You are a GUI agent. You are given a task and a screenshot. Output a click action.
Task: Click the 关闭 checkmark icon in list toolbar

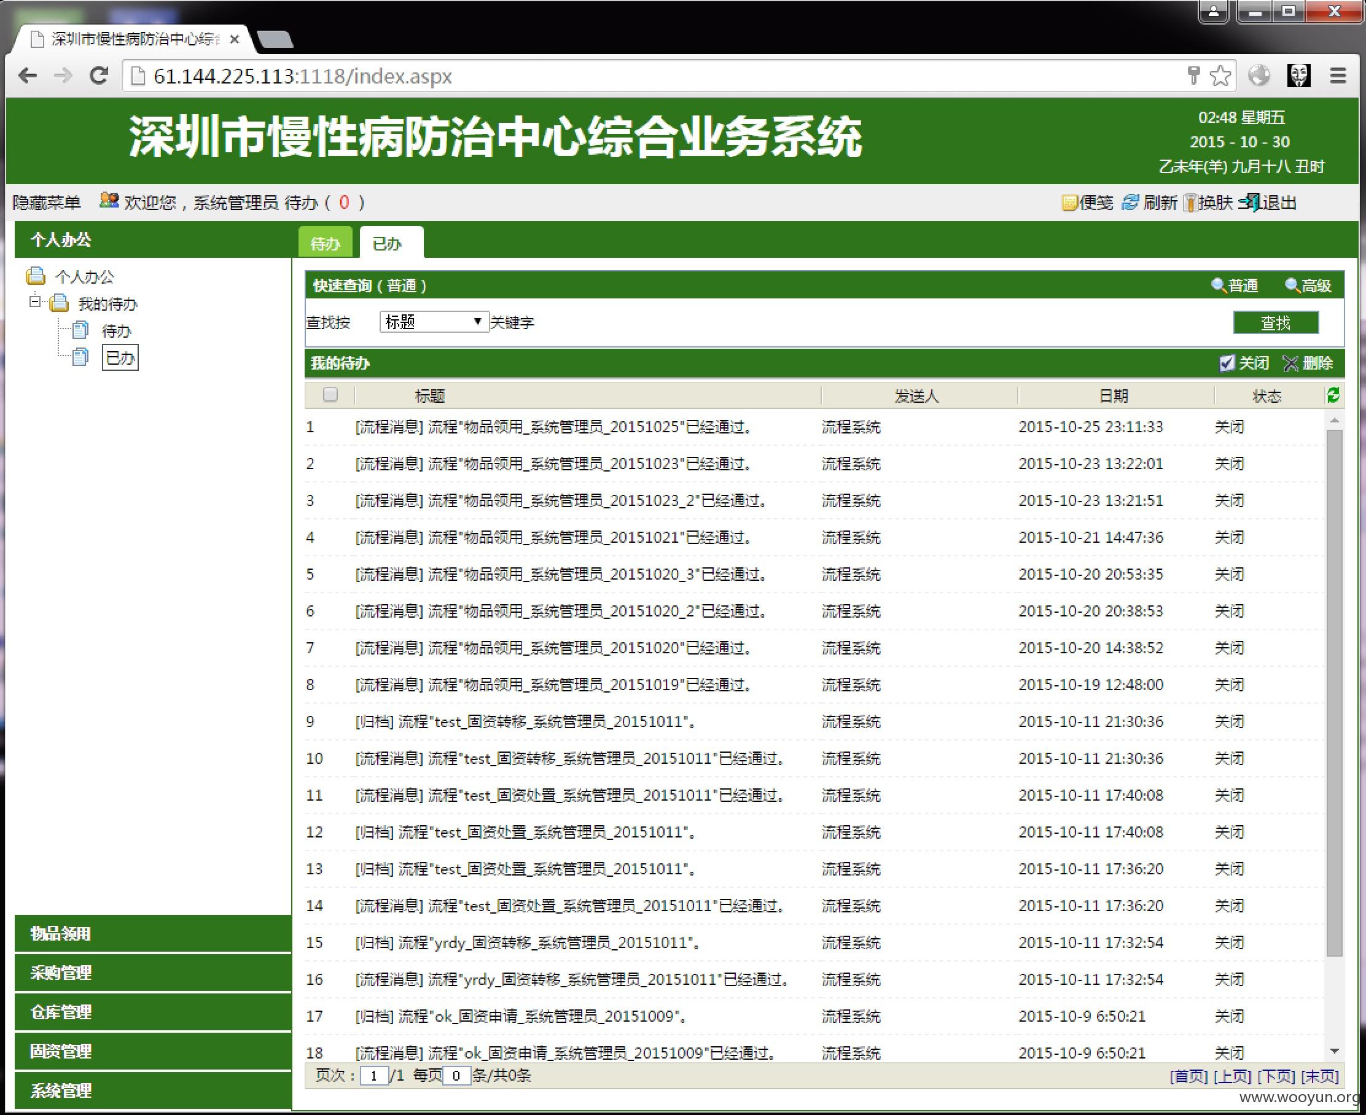(1227, 363)
